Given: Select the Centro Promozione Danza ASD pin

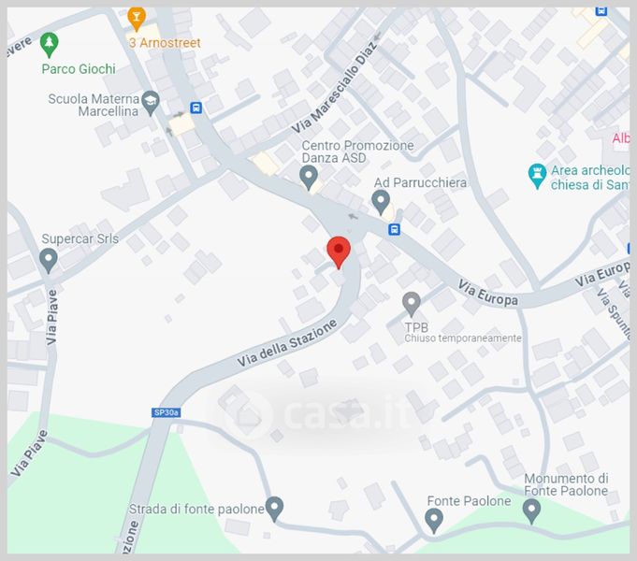Looking at the screenshot, I should [x=309, y=178].
